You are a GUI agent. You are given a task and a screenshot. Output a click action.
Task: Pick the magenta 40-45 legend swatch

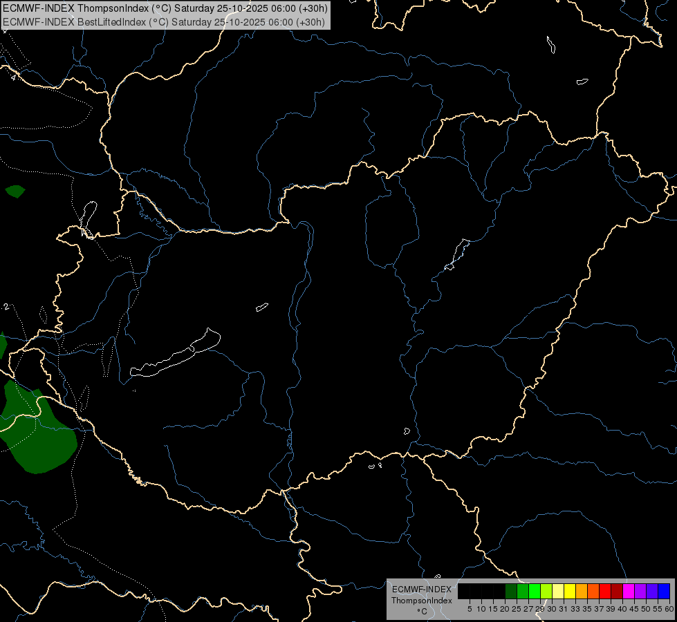[629, 592]
